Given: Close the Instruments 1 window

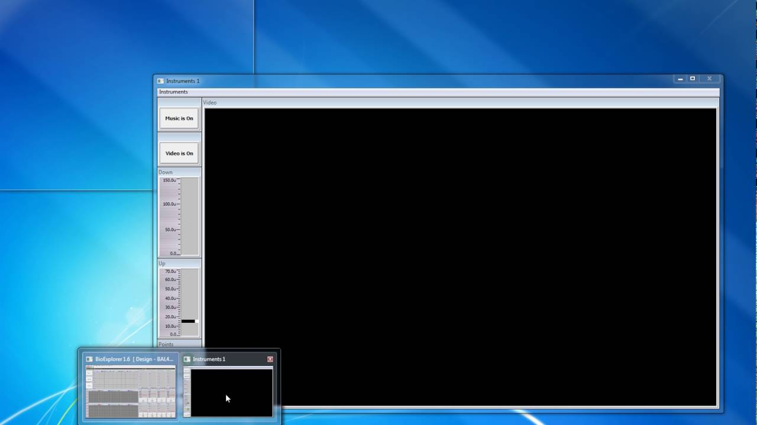Looking at the screenshot, I should click(710, 79).
